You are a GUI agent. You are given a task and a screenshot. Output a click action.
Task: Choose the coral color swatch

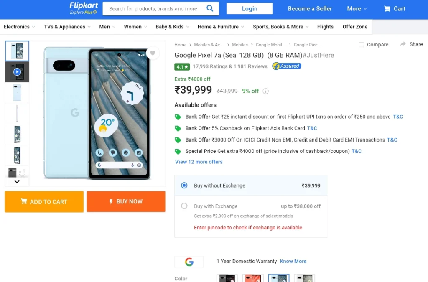click(253, 278)
